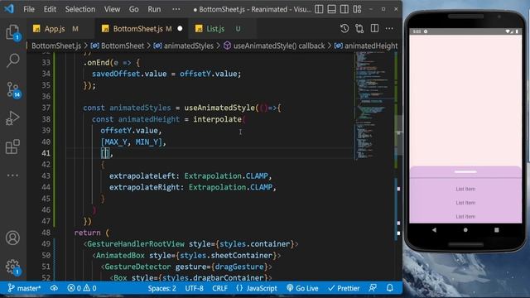530x298 pixels.
Task: Open the Go menu
Action: (x=134, y=9)
